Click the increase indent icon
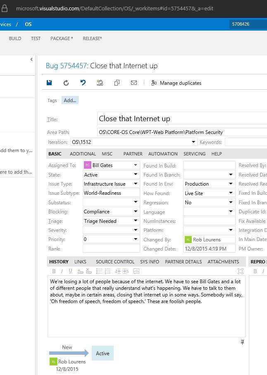This screenshot has height=375, width=267. pos(126,271)
